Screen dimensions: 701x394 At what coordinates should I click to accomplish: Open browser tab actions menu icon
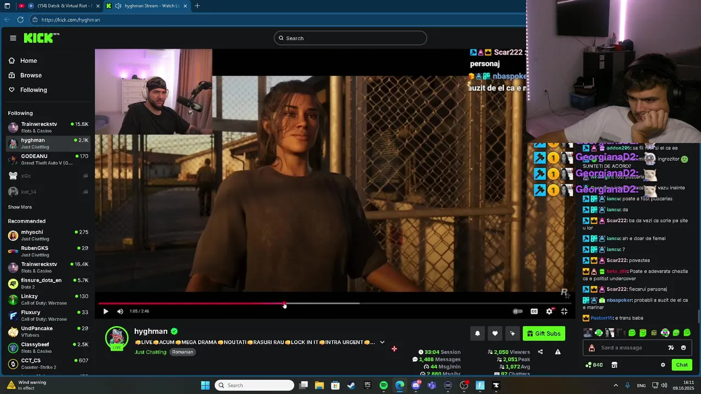click(x=7, y=6)
